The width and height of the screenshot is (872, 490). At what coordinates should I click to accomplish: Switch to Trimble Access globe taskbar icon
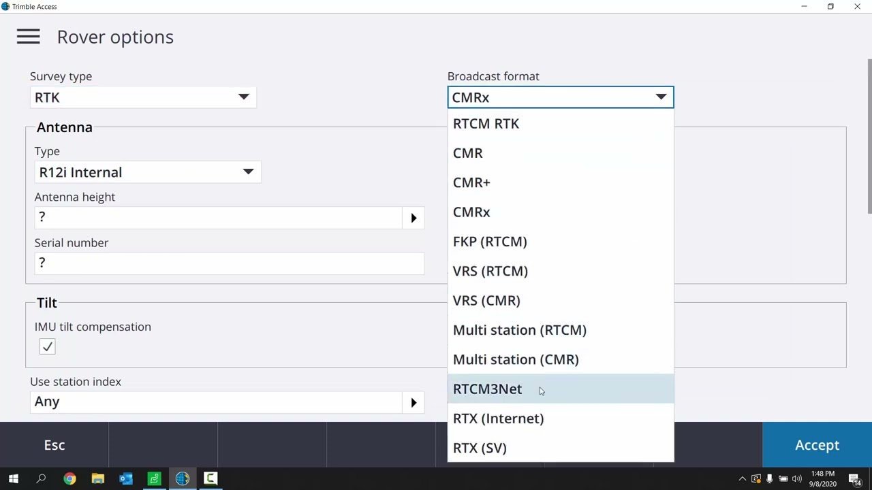[182, 478]
